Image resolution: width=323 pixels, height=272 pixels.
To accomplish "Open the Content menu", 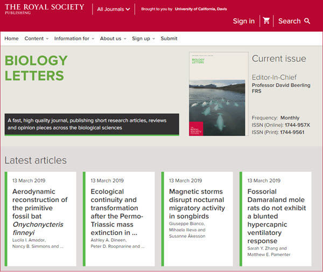I will pos(37,39).
